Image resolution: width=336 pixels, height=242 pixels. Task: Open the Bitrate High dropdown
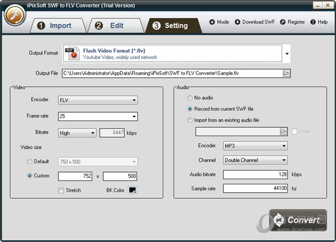(x=77, y=133)
